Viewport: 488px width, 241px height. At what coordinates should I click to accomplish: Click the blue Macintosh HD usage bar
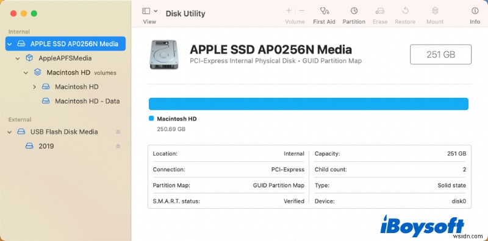(309, 103)
